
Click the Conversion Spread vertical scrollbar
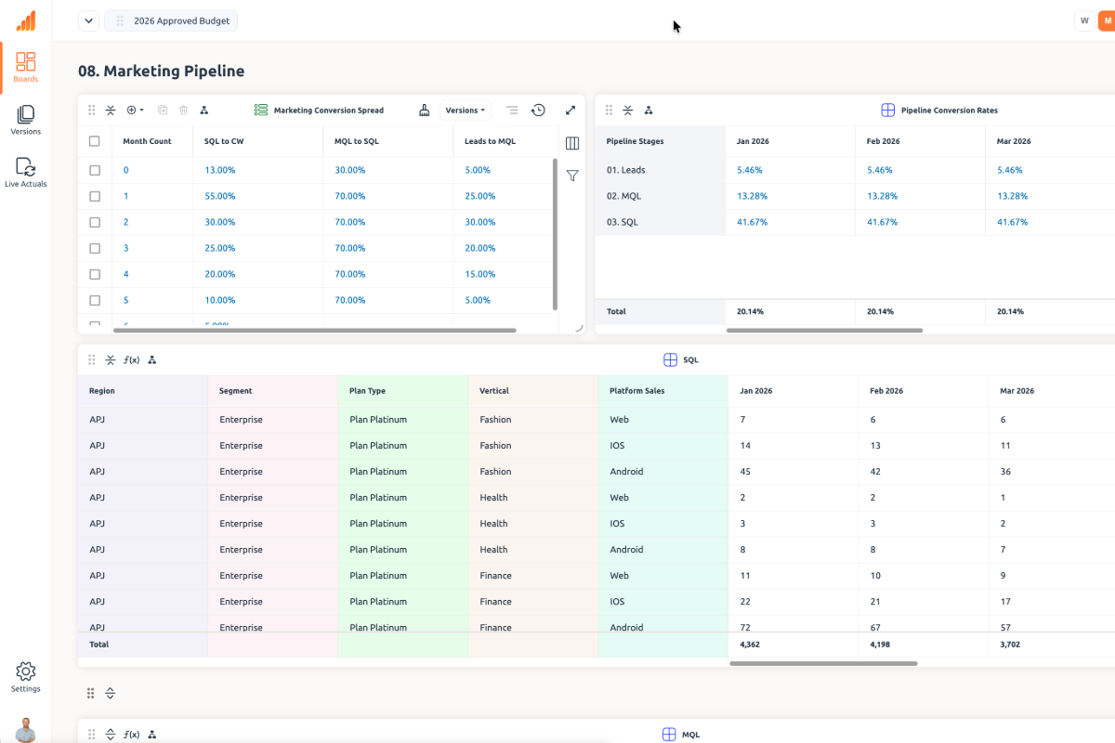point(556,234)
